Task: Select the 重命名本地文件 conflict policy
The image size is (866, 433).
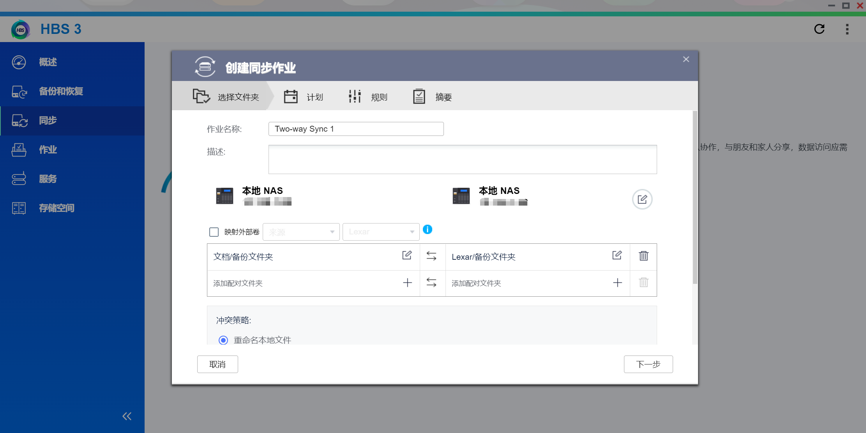Action: [x=223, y=340]
